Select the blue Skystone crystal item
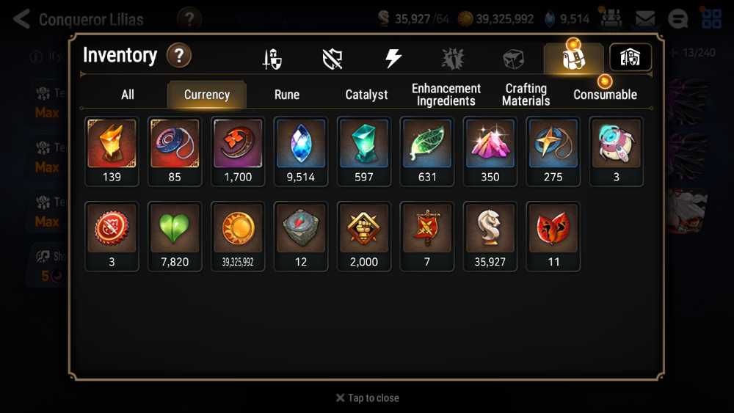The image size is (734, 413). coord(300,151)
